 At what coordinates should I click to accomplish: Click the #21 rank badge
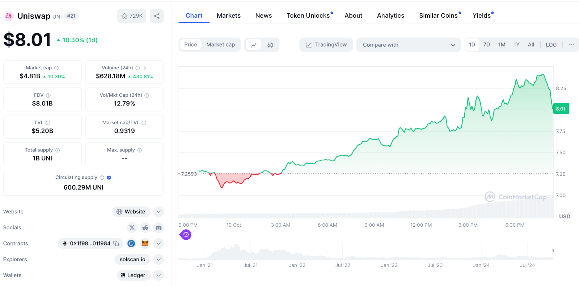pyautogui.click(x=71, y=16)
